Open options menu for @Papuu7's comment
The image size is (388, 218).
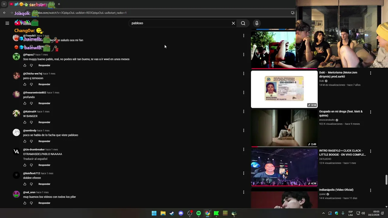243,54
